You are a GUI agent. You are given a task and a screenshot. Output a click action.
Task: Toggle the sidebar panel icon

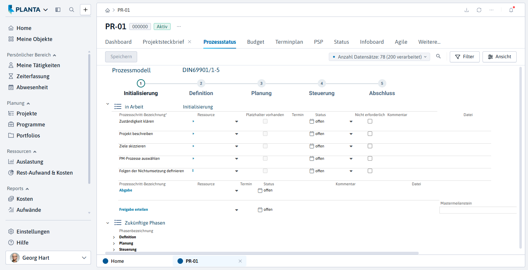point(58,10)
